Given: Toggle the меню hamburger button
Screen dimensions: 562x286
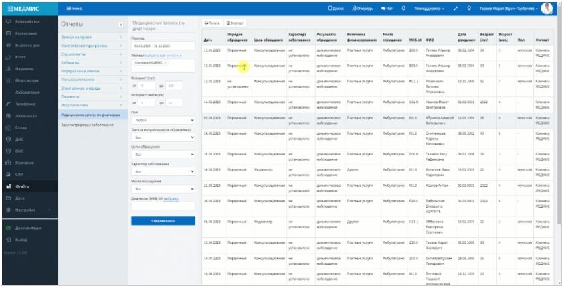Looking at the screenshot, I should pyautogui.click(x=74, y=9).
